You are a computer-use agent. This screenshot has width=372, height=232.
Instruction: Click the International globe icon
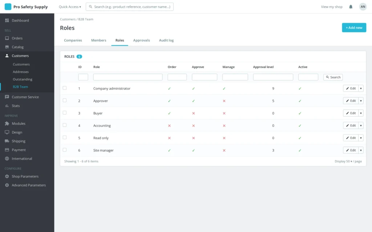coord(7,158)
